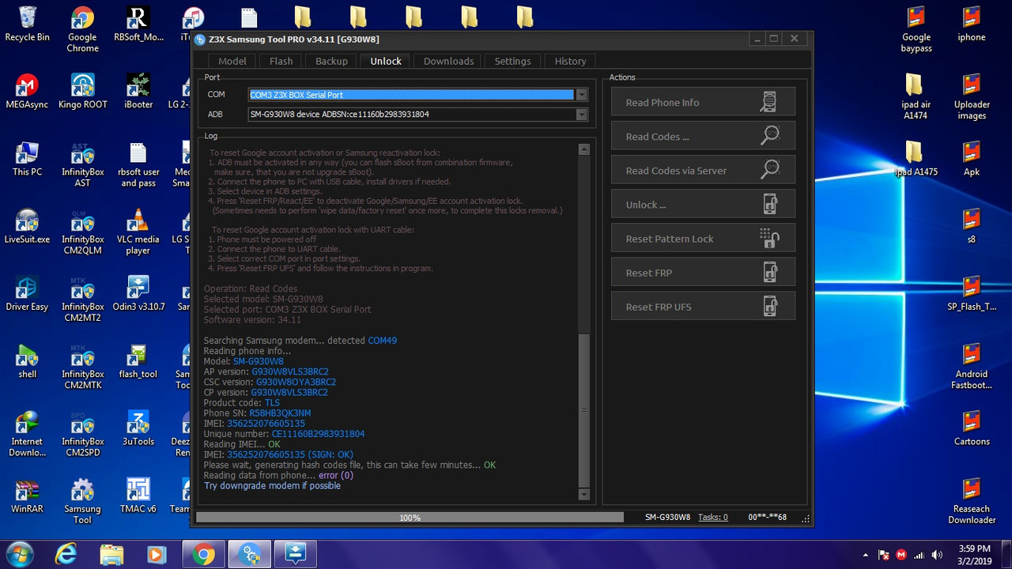Open File Explorer from the taskbar
The image size is (1012, 569).
pyautogui.click(x=111, y=554)
